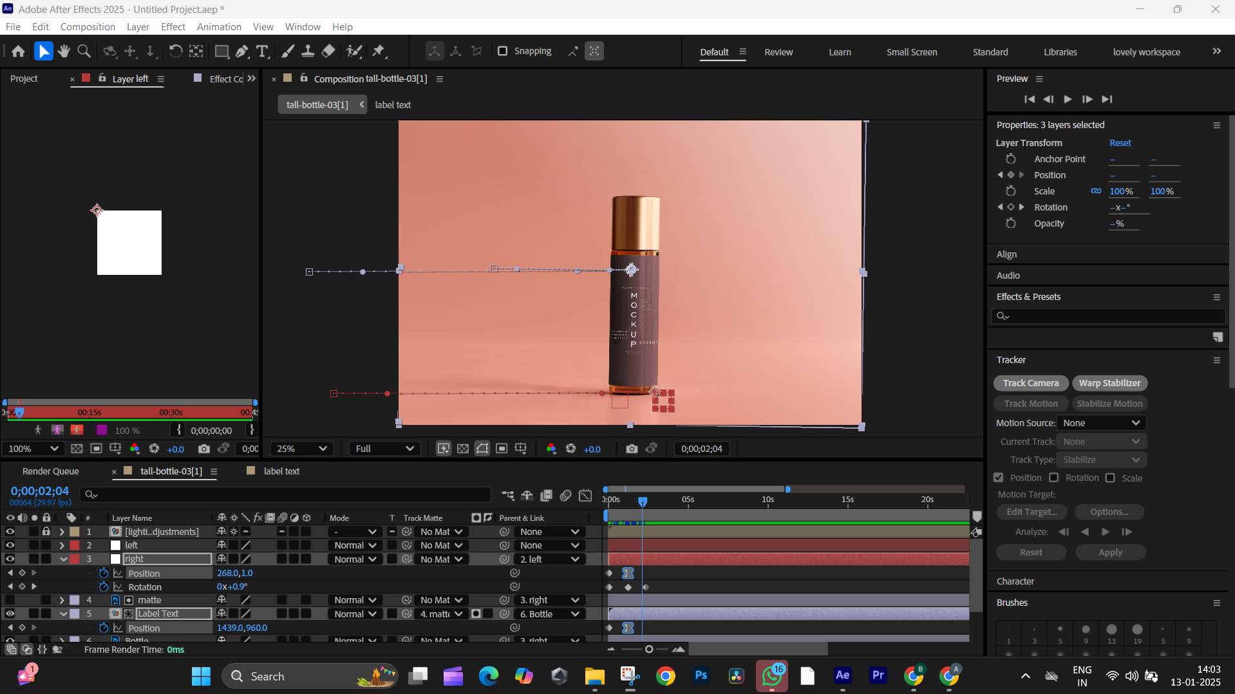The height and width of the screenshot is (694, 1235).
Task: Open WhatsApp from the taskbar
Action: pyautogui.click(x=771, y=676)
